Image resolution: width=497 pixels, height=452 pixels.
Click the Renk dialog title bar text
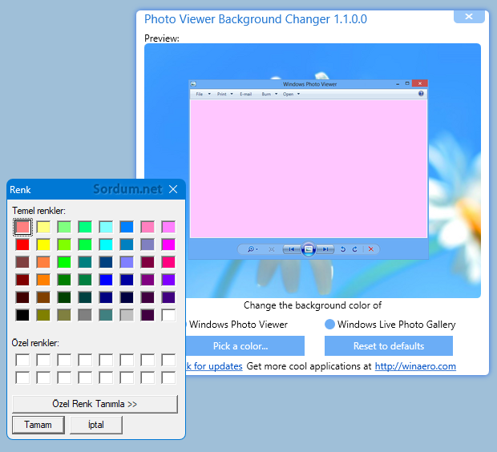[20, 190]
